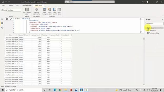The image size is (164, 92).
Task: Select the DimDate table in Fields
Action: pos(154,28)
